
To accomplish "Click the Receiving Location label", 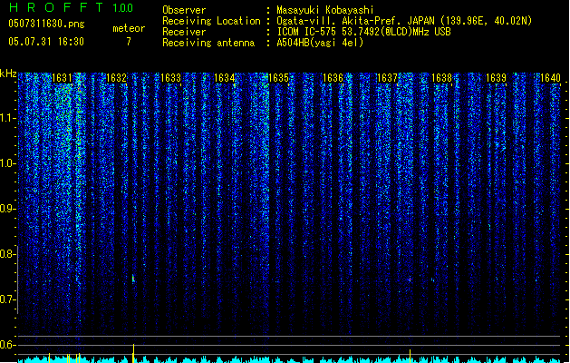I will pos(211,21).
